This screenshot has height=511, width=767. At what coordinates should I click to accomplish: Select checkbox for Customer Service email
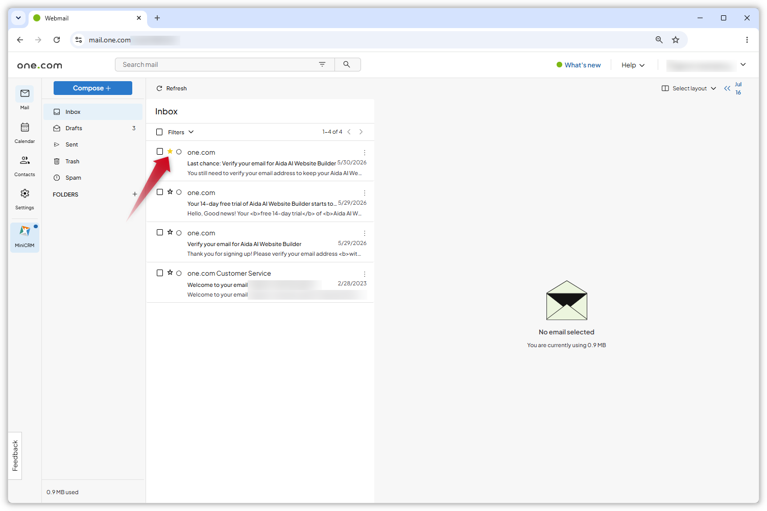(x=160, y=273)
